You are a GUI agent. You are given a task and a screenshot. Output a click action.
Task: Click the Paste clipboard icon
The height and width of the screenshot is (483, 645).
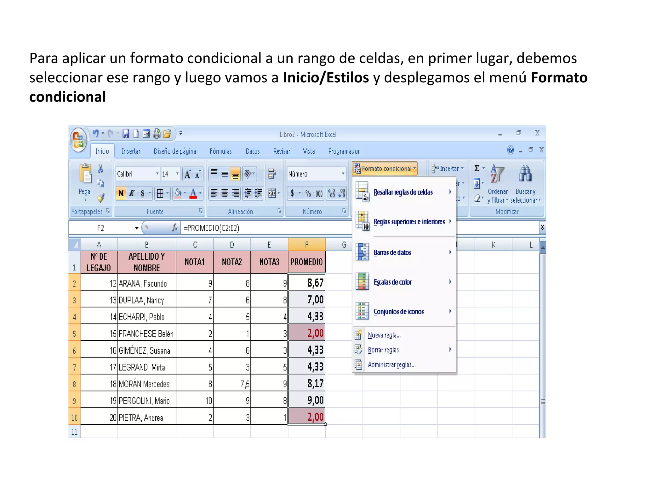[85, 173]
